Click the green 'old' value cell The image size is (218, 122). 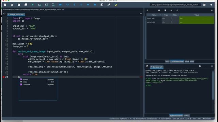(197, 18)
